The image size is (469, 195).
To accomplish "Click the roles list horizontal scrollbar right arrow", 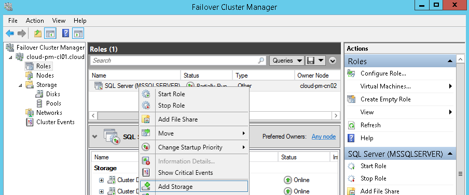I will (336, 115).
